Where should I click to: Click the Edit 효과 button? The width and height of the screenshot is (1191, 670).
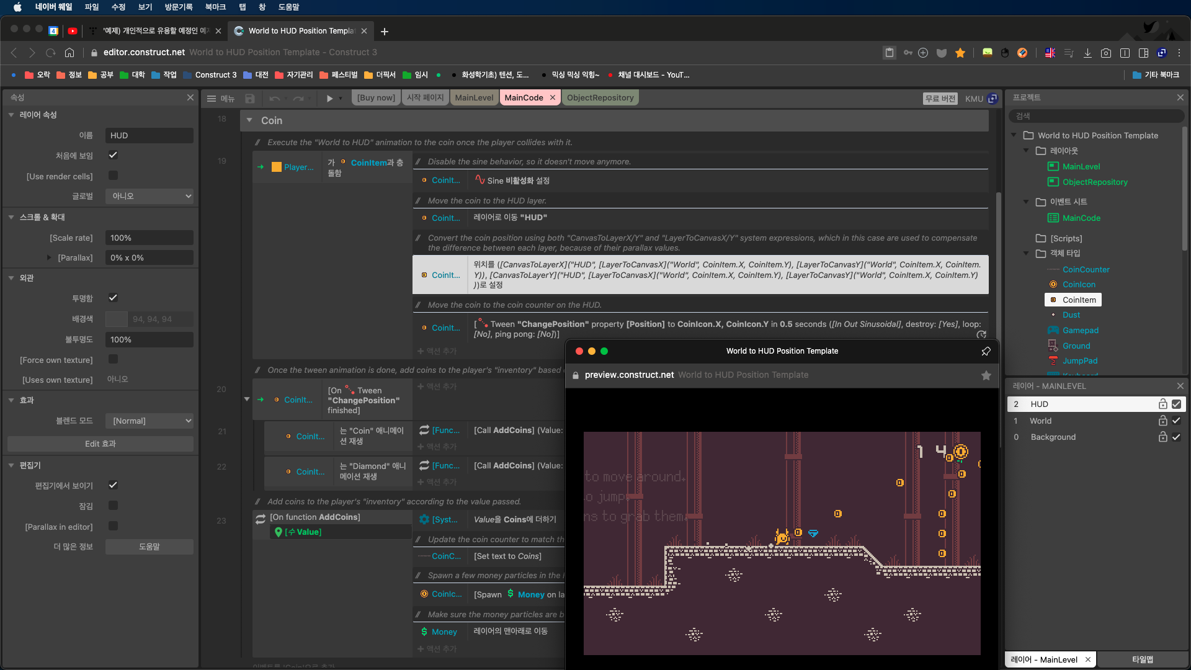click(x=100, y=444)
